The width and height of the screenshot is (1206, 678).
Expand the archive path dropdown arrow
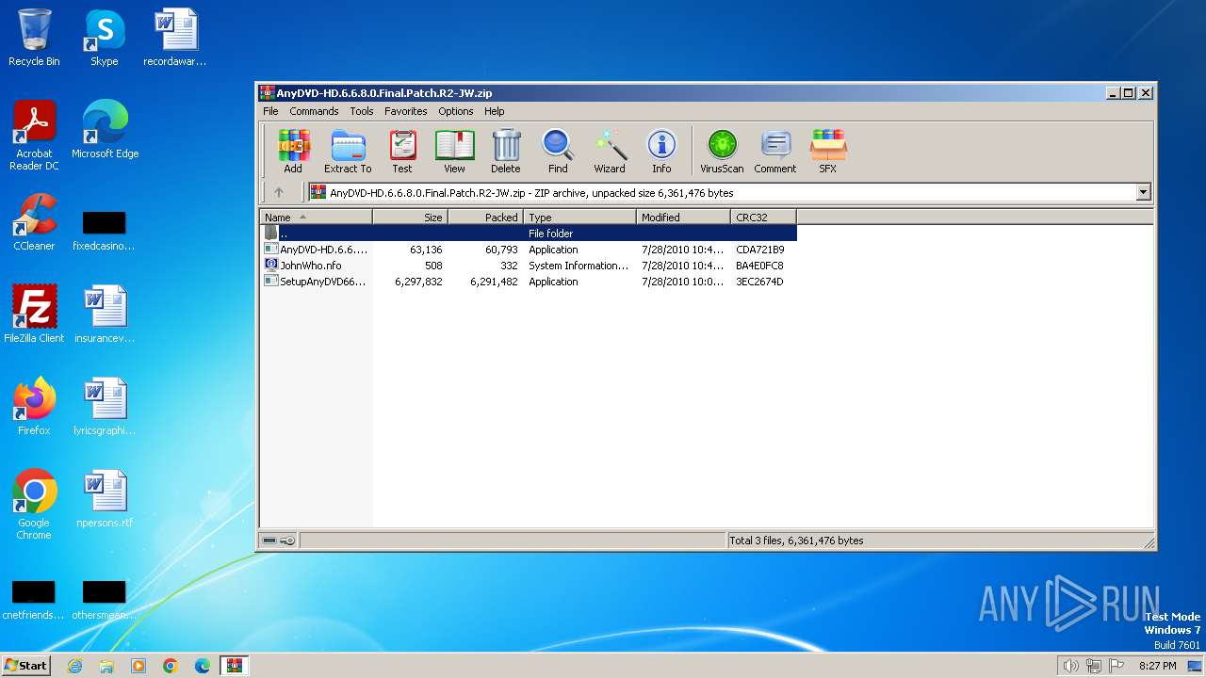pyautogui.click(x=1144, y=192)
